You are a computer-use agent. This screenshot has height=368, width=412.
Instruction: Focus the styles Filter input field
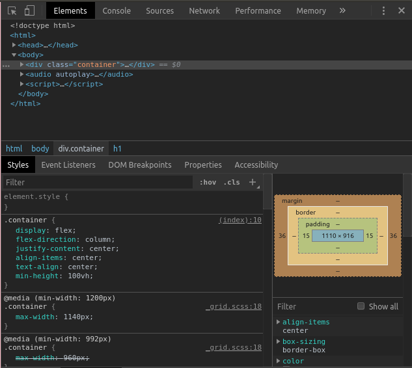point(98,183)
